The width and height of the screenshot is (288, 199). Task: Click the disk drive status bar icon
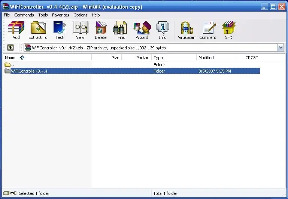tap(6, 193)
